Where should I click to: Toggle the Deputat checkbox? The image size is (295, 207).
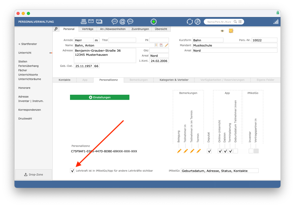click(209, 151)
